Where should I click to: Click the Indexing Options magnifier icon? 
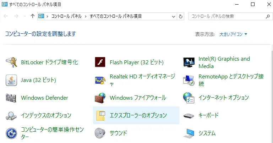[x=11, y=116]
